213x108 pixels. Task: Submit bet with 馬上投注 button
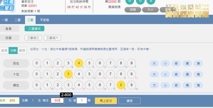[106, 101]
